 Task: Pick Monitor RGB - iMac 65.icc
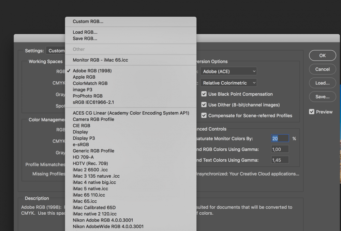click(131, 60)
